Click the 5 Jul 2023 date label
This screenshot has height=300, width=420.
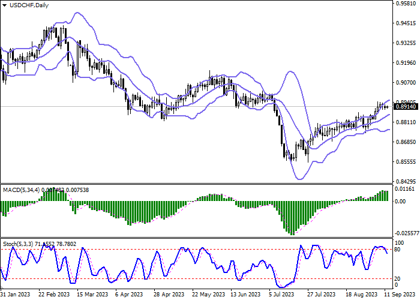coord(282,294)
